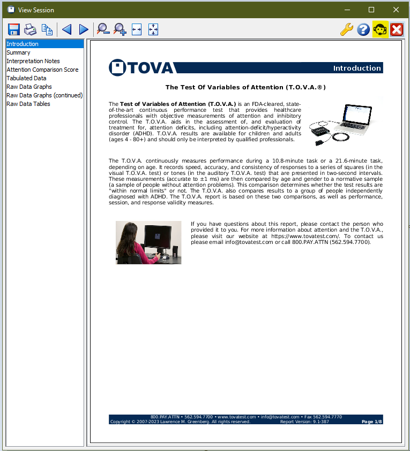This screenshot has width=410, height=451.
Task: Open Interpretation Notes section
Action: tap(44, 61)
